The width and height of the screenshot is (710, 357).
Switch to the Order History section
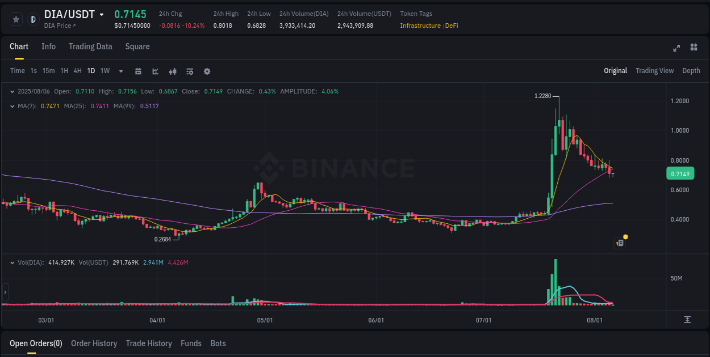pyautogui.click(x=94, y=343)
